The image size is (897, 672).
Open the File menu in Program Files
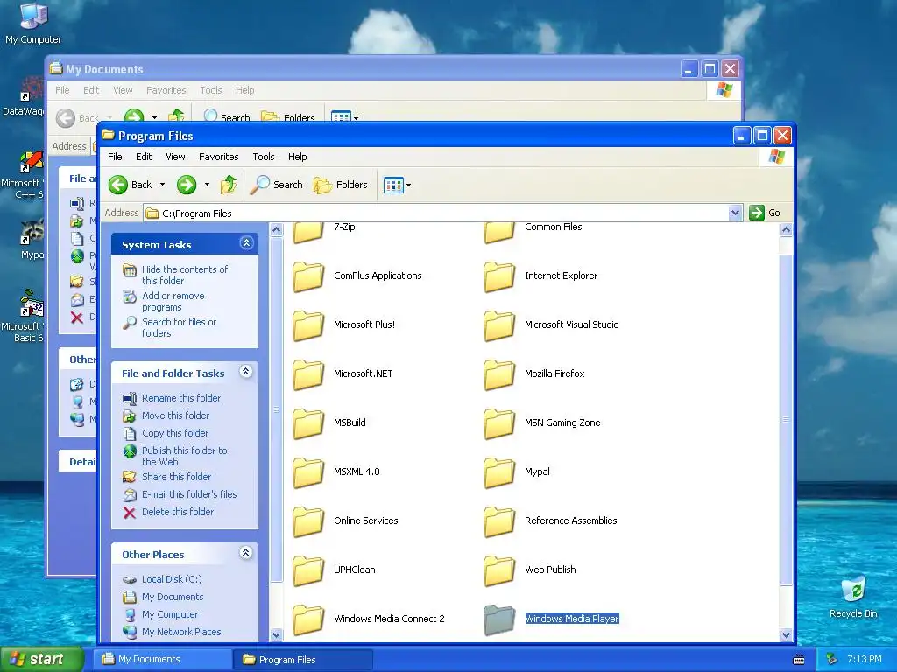[115, 157]
